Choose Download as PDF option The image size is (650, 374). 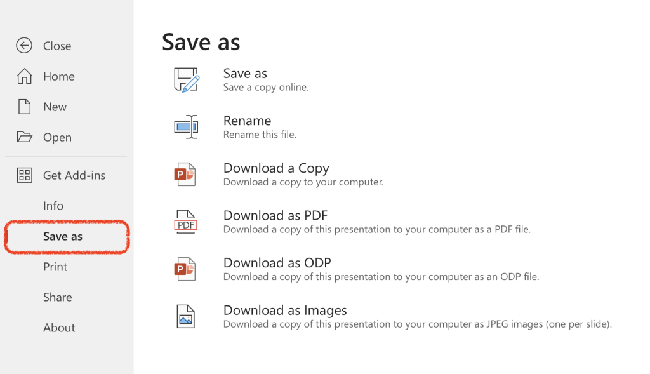point(275,215)
